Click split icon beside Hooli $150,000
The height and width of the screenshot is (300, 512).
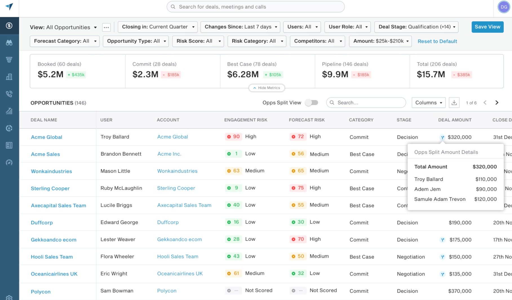[442, 257]
